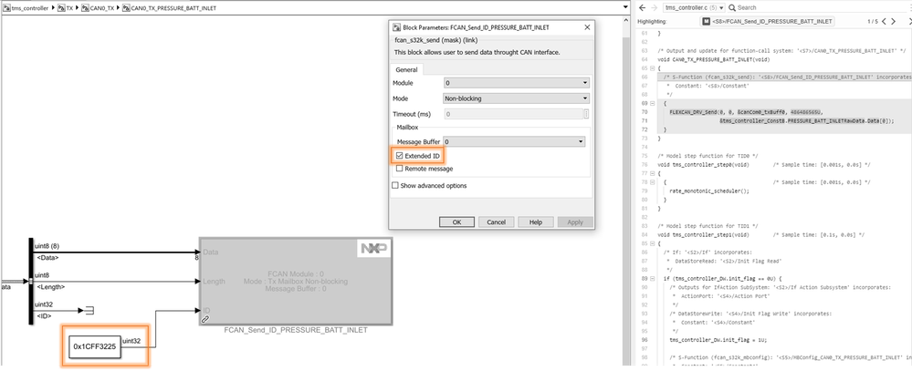Jump to previous highlighted code match
The image size is (912, 371).
[884, 22]
